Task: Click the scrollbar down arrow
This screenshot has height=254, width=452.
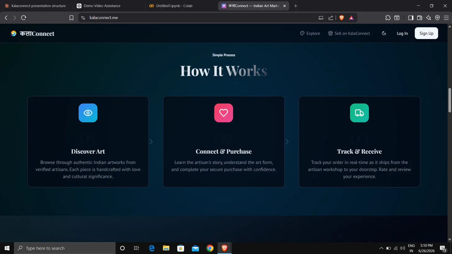Action: [450, 239]
